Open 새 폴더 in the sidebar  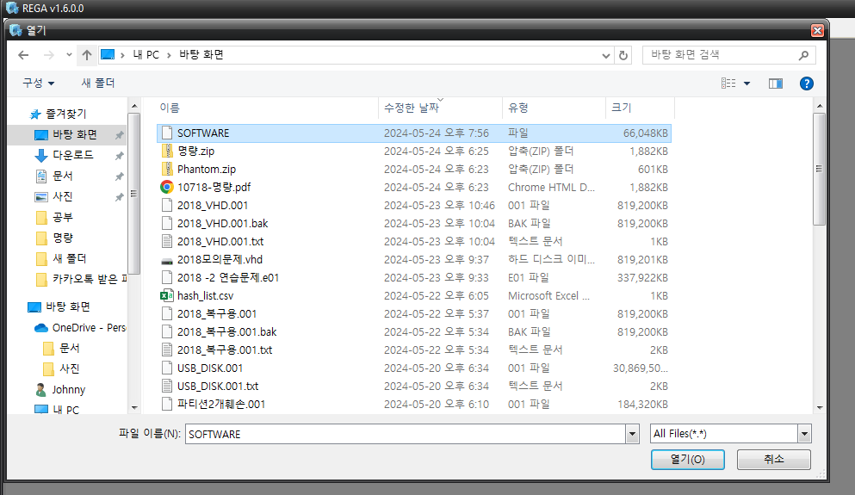pos(69,259)
